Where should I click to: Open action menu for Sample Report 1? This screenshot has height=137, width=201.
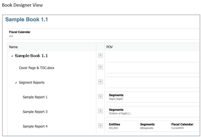100,96
